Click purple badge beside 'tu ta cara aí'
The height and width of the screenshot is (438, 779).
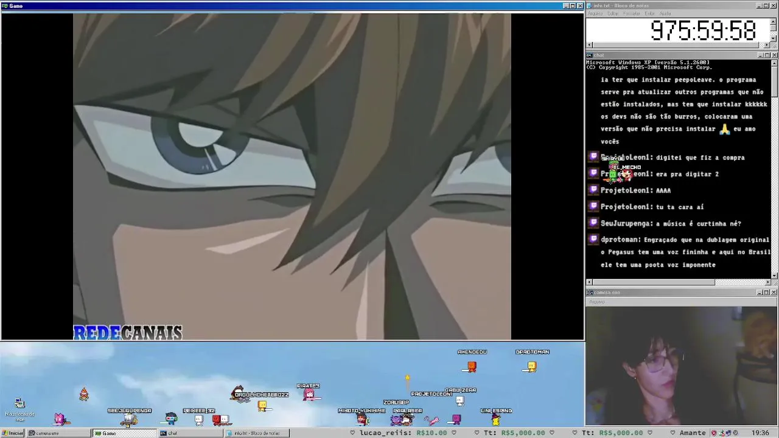[594, 206]
